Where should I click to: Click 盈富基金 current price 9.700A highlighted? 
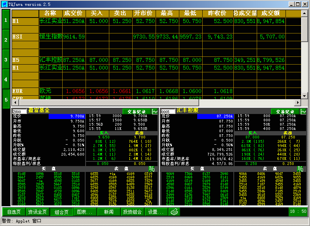[67, 116]
